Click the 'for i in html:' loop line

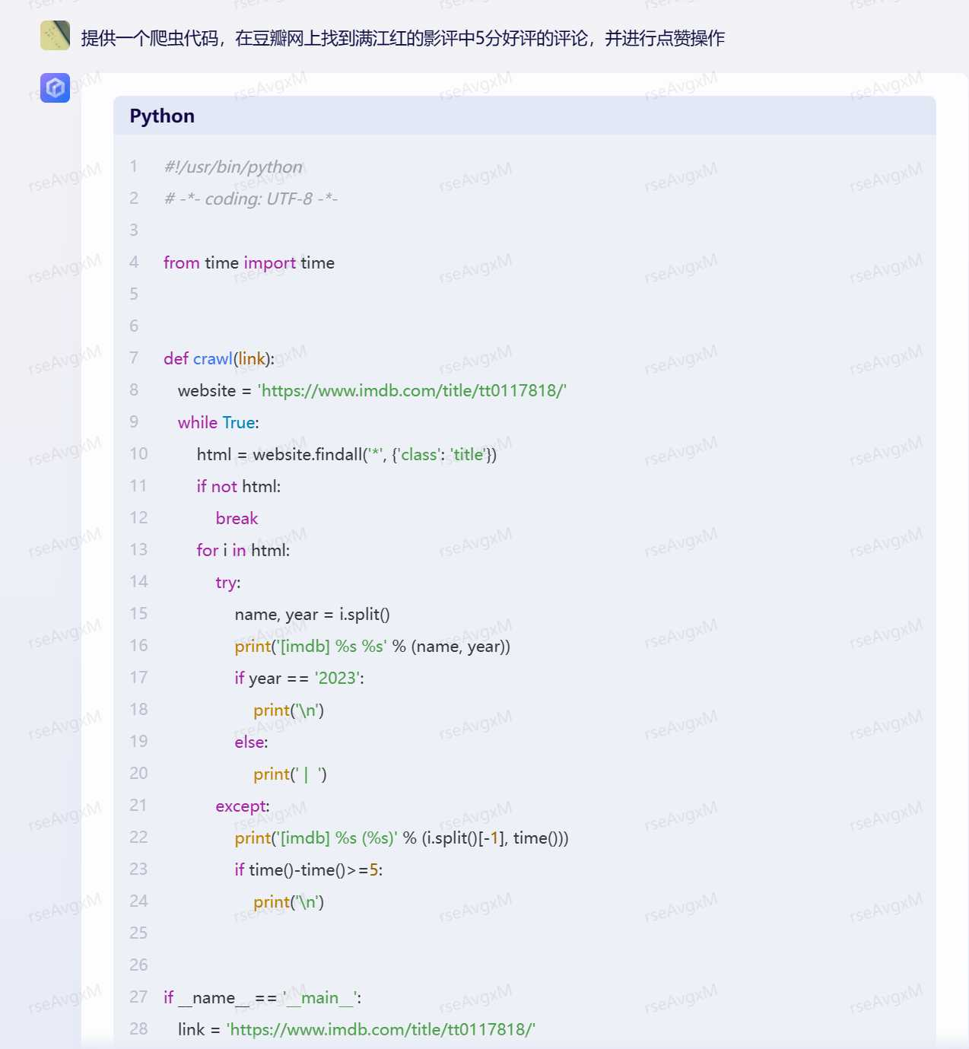[x=243, y=550]
